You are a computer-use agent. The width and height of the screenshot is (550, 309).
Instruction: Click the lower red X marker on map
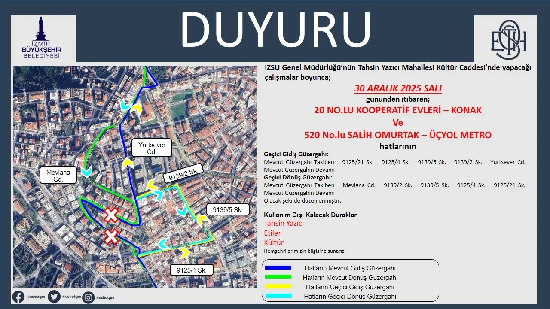coord(112,236)
